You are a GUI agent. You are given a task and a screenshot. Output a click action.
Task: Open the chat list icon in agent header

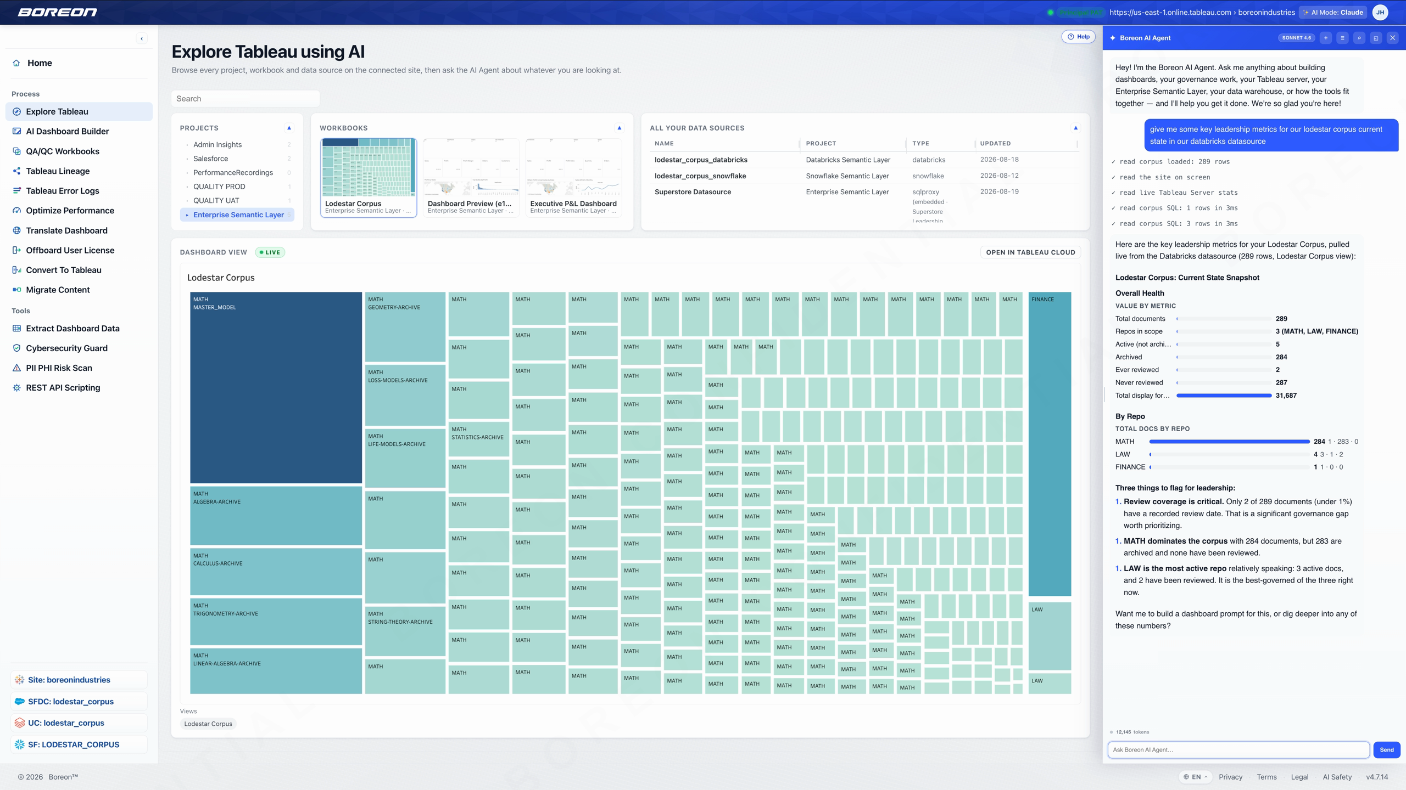click(x=1342, y=38)
